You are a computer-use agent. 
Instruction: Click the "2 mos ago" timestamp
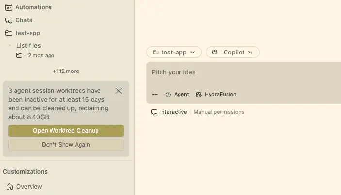[x=41, y=55]
